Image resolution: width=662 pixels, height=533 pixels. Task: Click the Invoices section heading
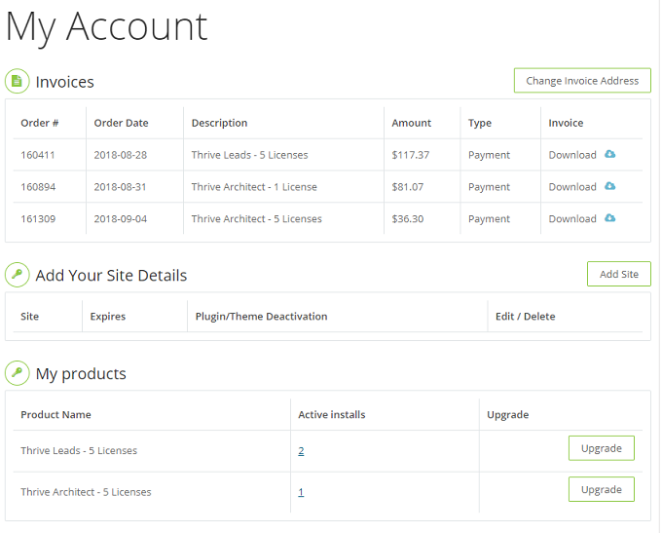pyautogui.click(x=64, y=82)
